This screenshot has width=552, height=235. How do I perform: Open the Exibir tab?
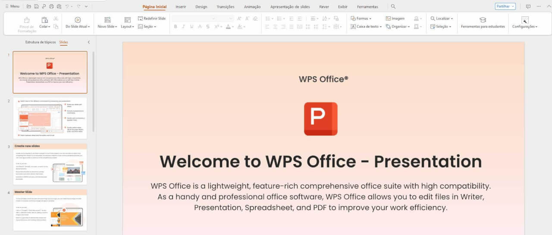pyautogui.click(x=343, y=7)
